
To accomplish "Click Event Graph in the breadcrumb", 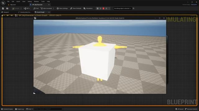I will [x=42, y=15].
